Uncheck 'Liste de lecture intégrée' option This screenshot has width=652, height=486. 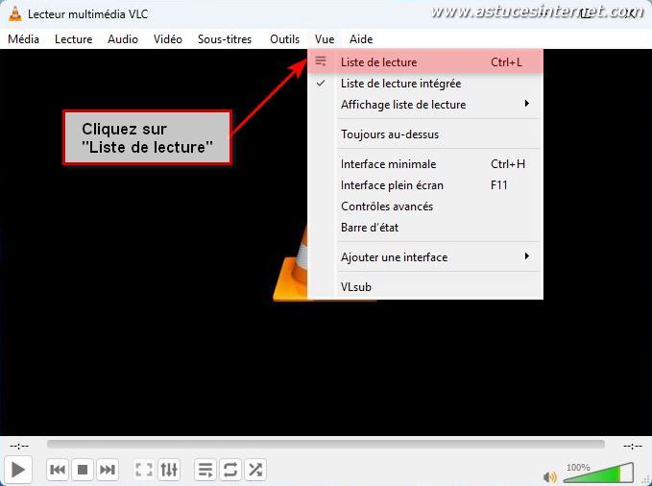click(x=400, y=84)
